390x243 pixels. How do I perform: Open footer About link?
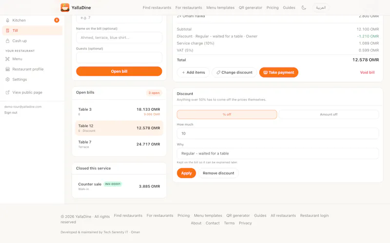point(196,223)
